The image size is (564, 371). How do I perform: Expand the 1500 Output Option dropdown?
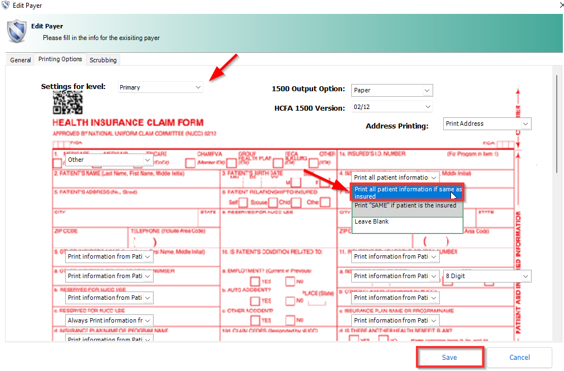(392, 90)
